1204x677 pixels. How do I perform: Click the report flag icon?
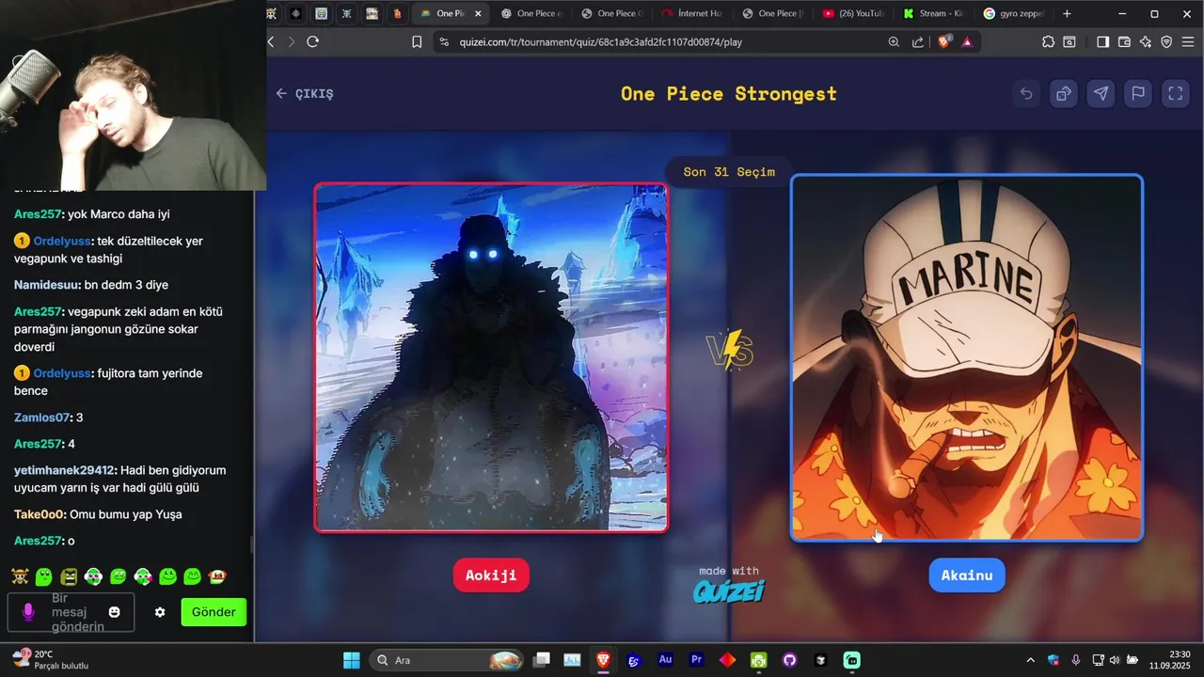click(x=1138, y=93)
